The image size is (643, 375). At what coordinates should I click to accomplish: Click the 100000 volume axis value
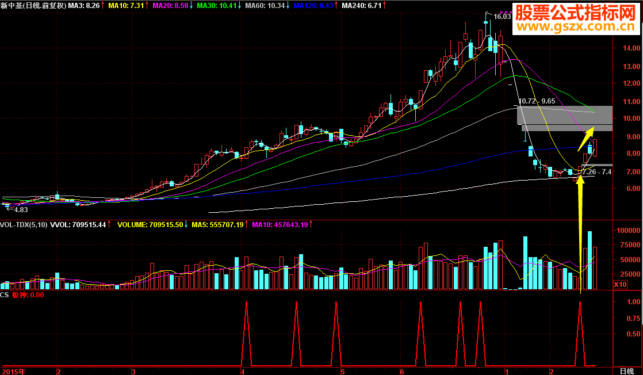(x=629, y=231)
